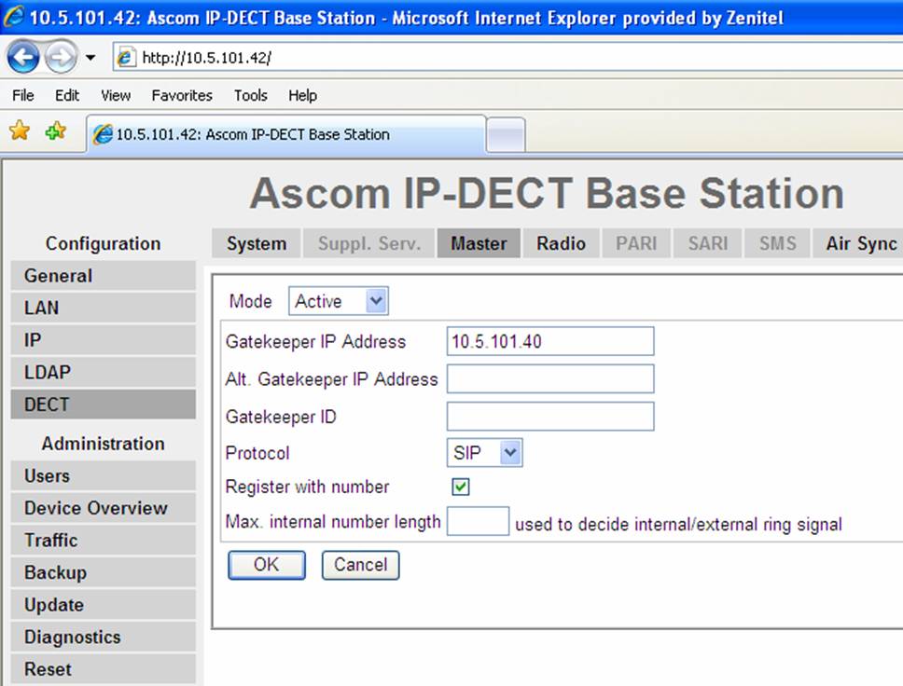Click the Gatekeeper IP Address input field
903x686 pixels.
tap(550, 341)
